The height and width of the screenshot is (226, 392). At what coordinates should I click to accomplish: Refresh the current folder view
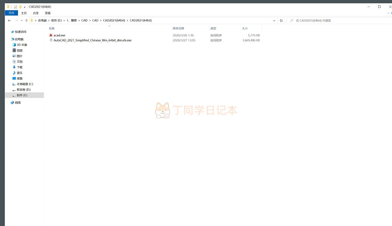click(x=281, y=20)
